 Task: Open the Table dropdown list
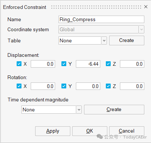[104, 40]
